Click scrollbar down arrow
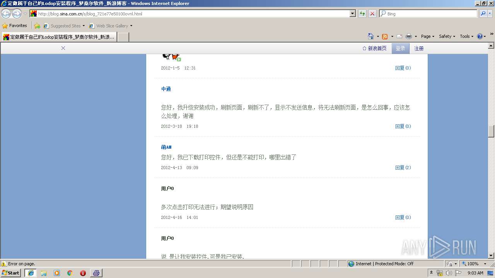 pyautogui.click(x=491, y=255)
